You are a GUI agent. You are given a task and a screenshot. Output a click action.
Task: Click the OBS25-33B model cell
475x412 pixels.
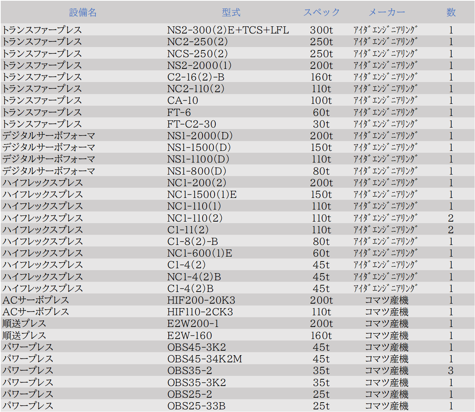pos(196,406)
